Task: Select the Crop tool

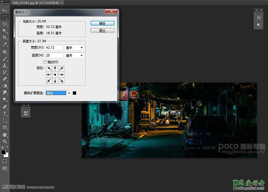Action: [5, 38]
